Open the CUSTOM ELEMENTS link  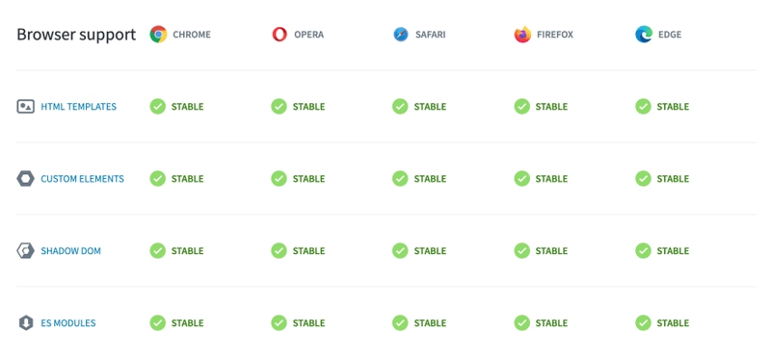tap(82, 179)
